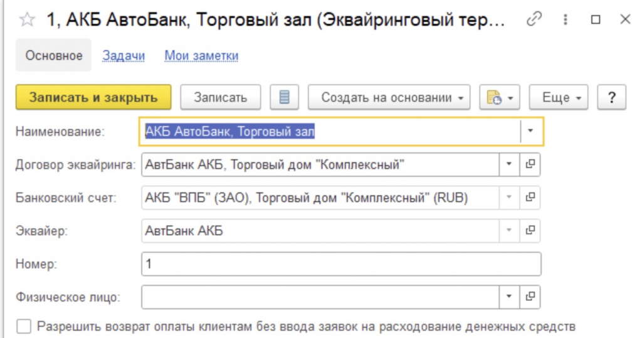Image resolution: width=642 pixels, height=338 pixels.
Task: Open the Эквайер linked record
Action: (x=530, y=230)
